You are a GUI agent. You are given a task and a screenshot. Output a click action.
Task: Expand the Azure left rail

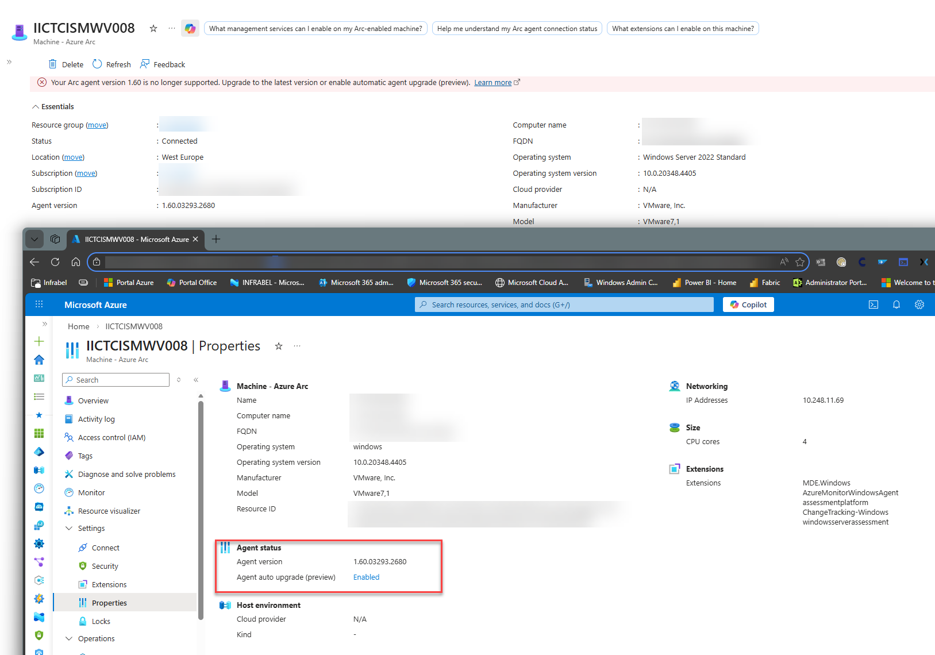[x=45, y=324]
